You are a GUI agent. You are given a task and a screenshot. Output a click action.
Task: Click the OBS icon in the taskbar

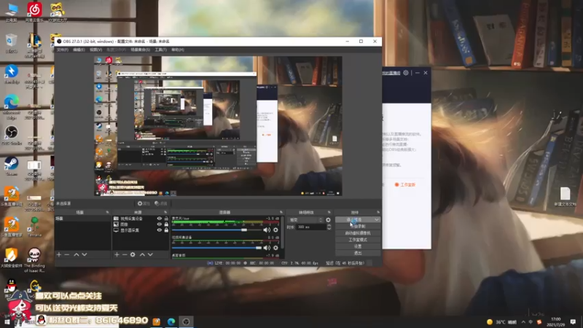coord(187,321)
